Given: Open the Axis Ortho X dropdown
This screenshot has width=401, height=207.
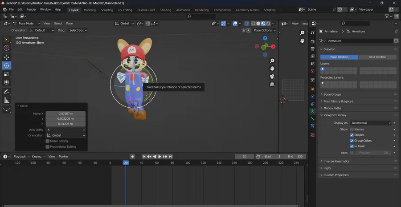Looking at the screenshot, I should click(x=65, y=130).
